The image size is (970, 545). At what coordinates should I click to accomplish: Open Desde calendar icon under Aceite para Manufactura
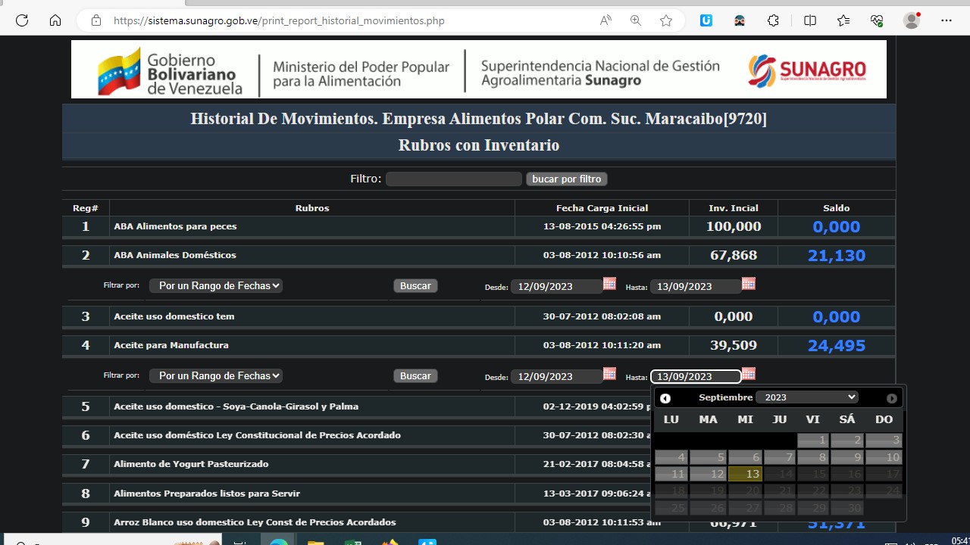pyautogui.click(x=609, y=374)
